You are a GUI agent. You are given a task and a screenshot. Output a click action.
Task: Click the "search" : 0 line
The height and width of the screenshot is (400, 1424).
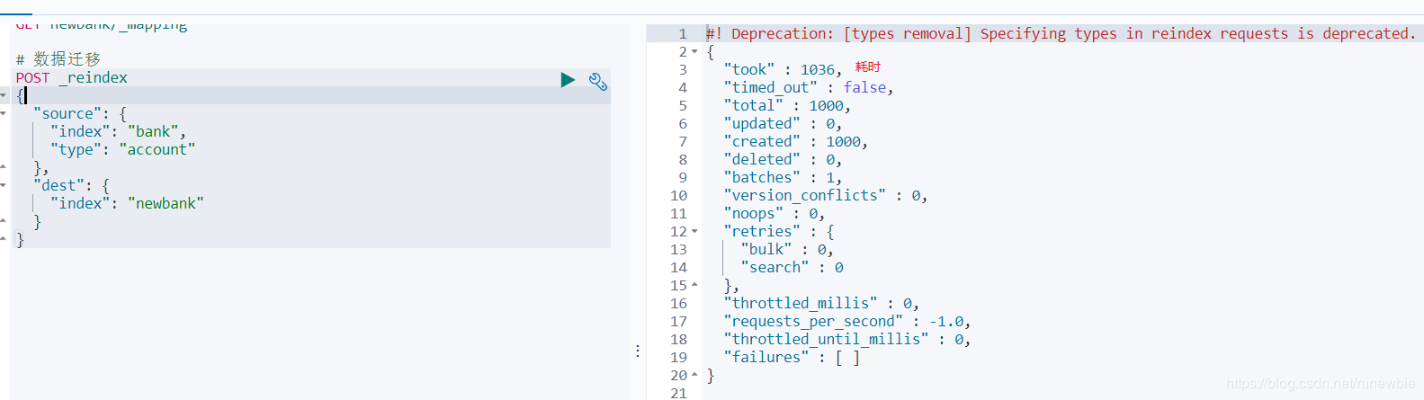pyautogui.click(x=792, y=267)
